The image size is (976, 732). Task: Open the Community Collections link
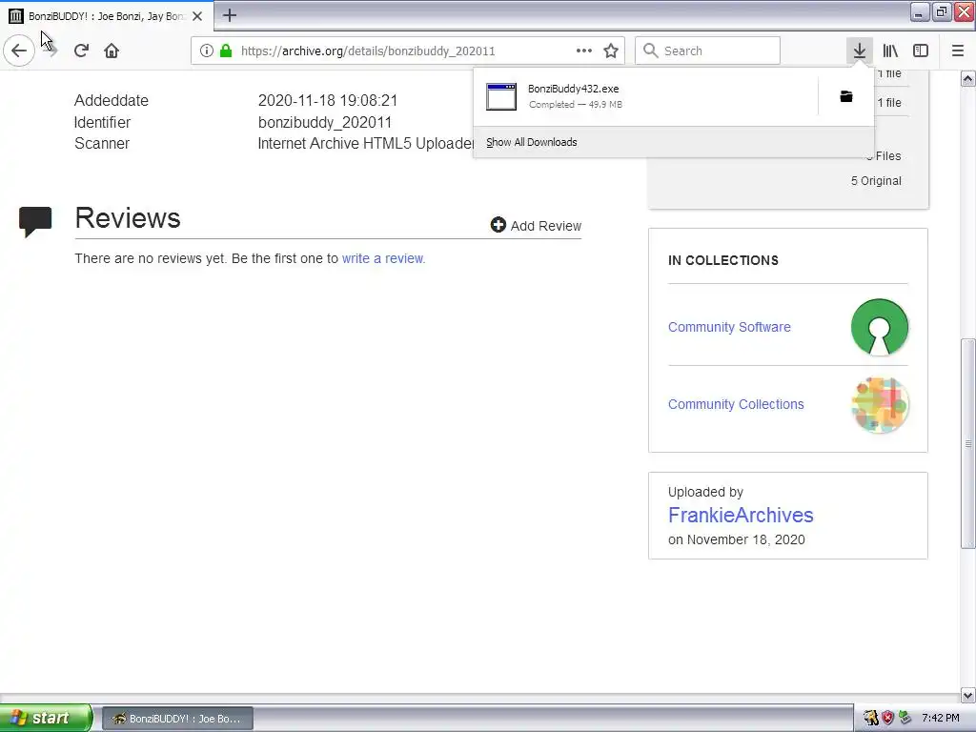tap(736, 404)
